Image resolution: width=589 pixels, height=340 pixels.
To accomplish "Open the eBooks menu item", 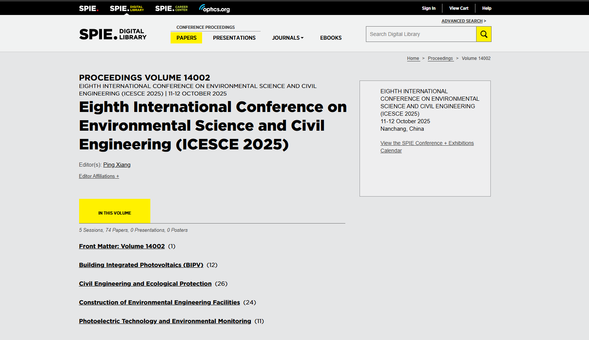I will 331,38.
